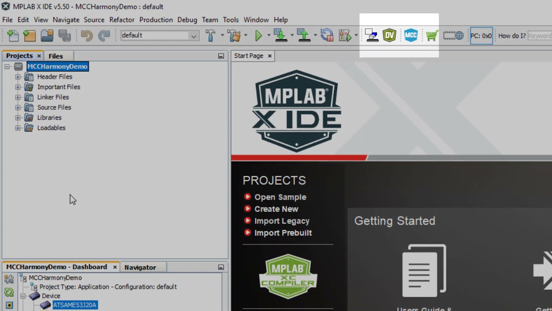Switch to the Navigator tab
Image resolution: width=552 pixels, height=311 pixels.
tap(140, 267)
